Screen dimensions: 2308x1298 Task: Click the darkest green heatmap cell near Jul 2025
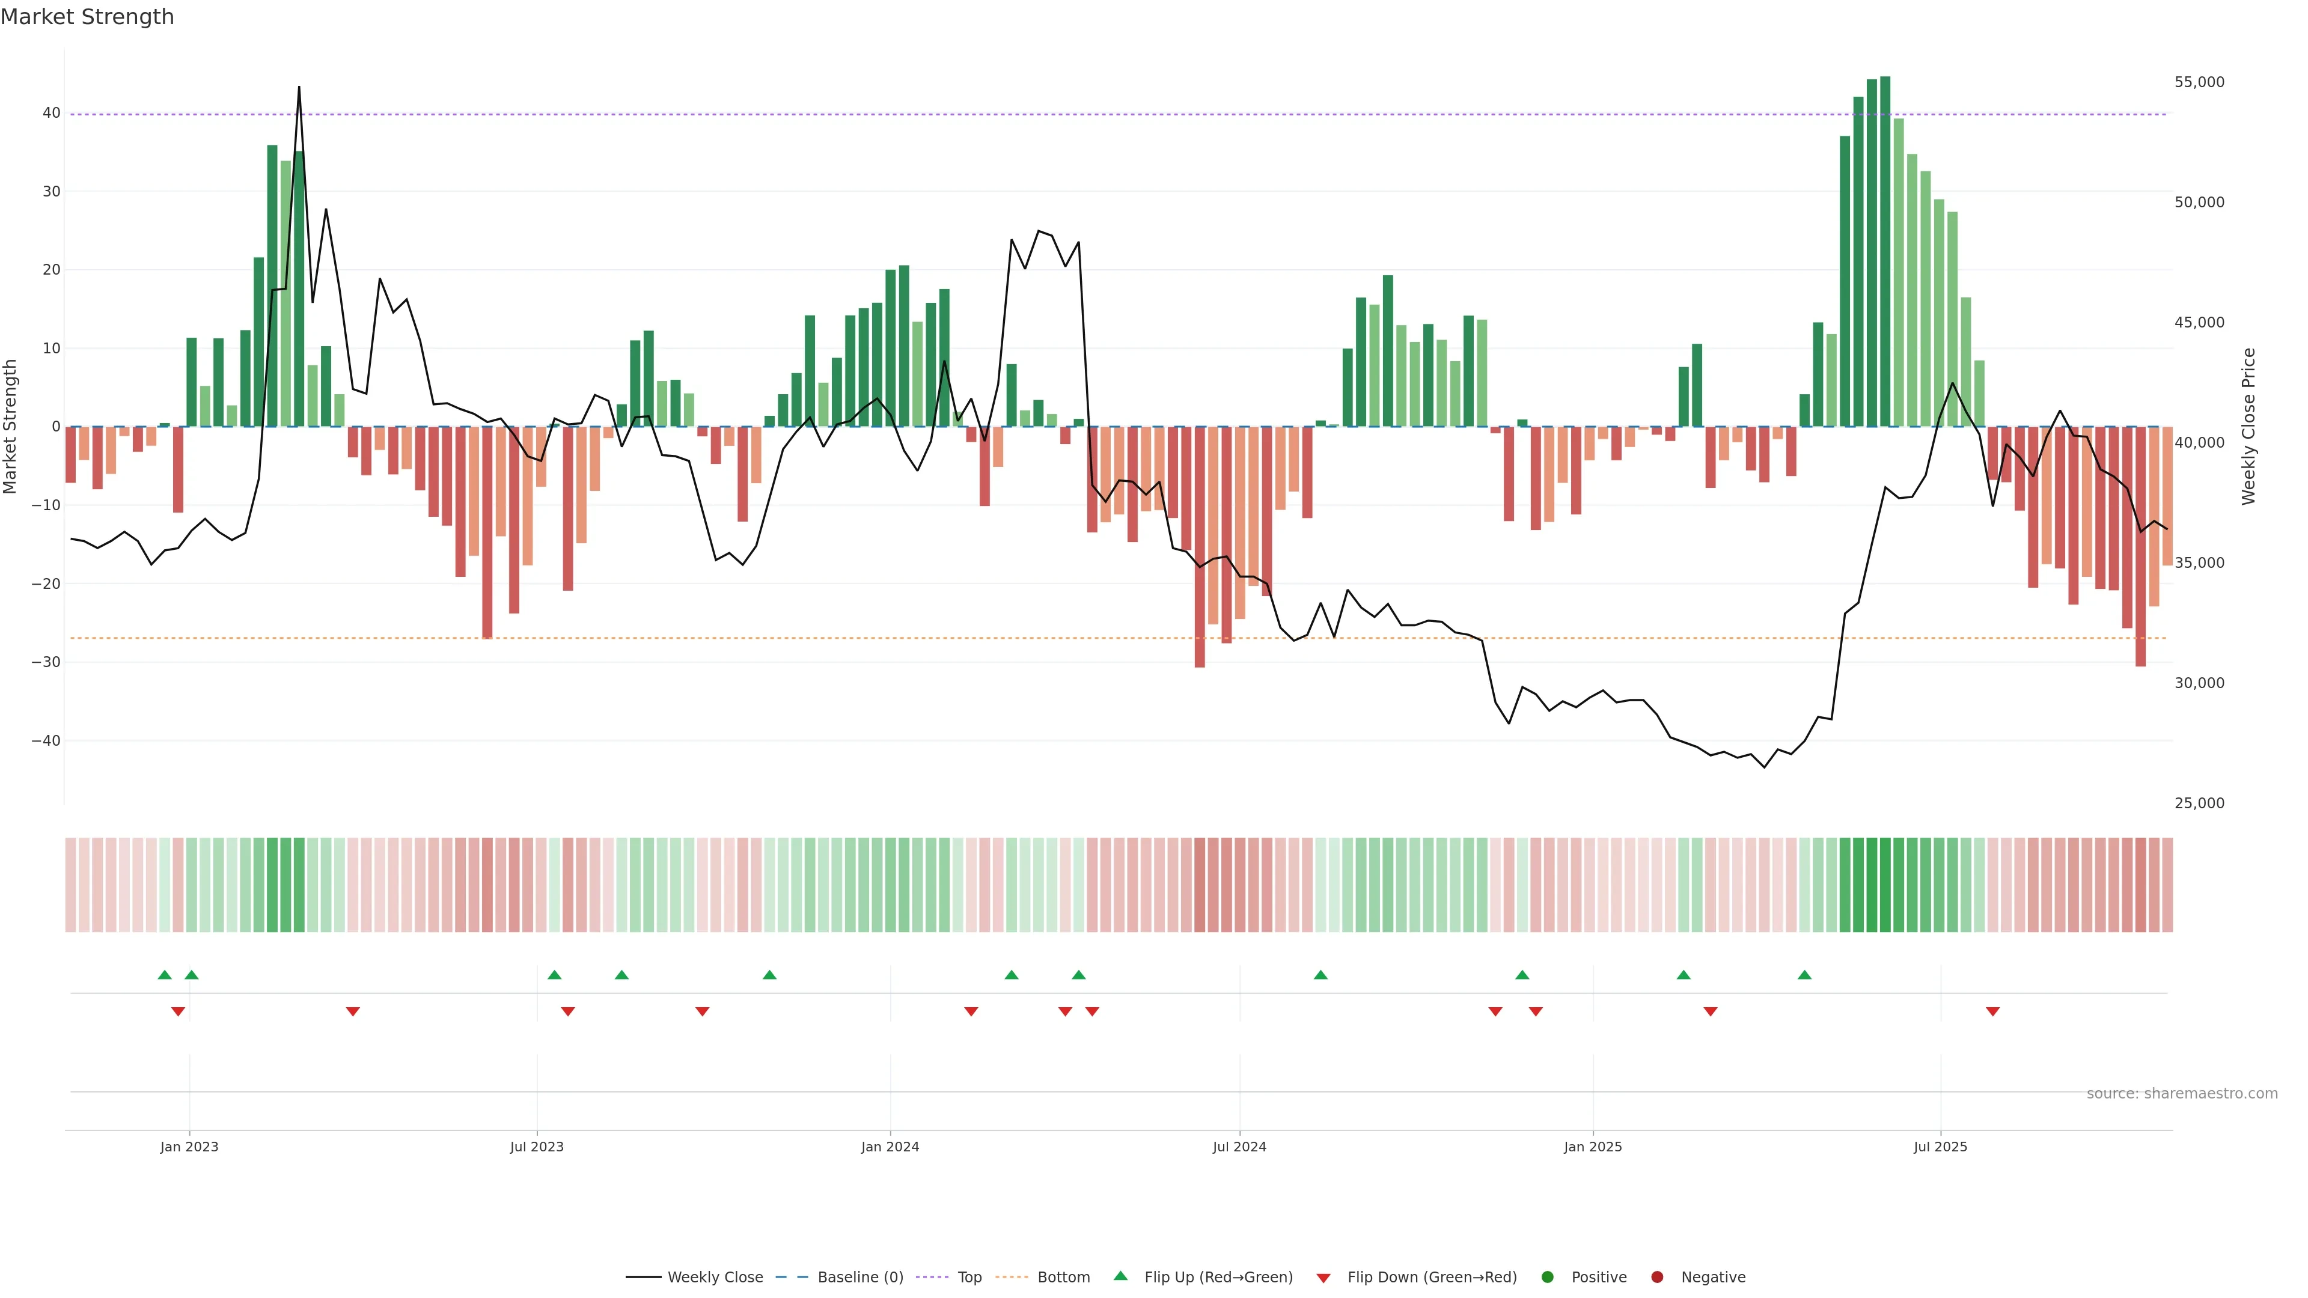click(x=1885, y=885)
